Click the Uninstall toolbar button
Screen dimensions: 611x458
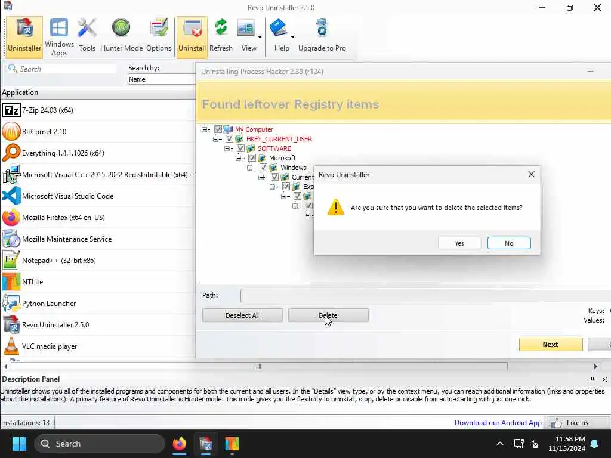(x=192, y=36)
